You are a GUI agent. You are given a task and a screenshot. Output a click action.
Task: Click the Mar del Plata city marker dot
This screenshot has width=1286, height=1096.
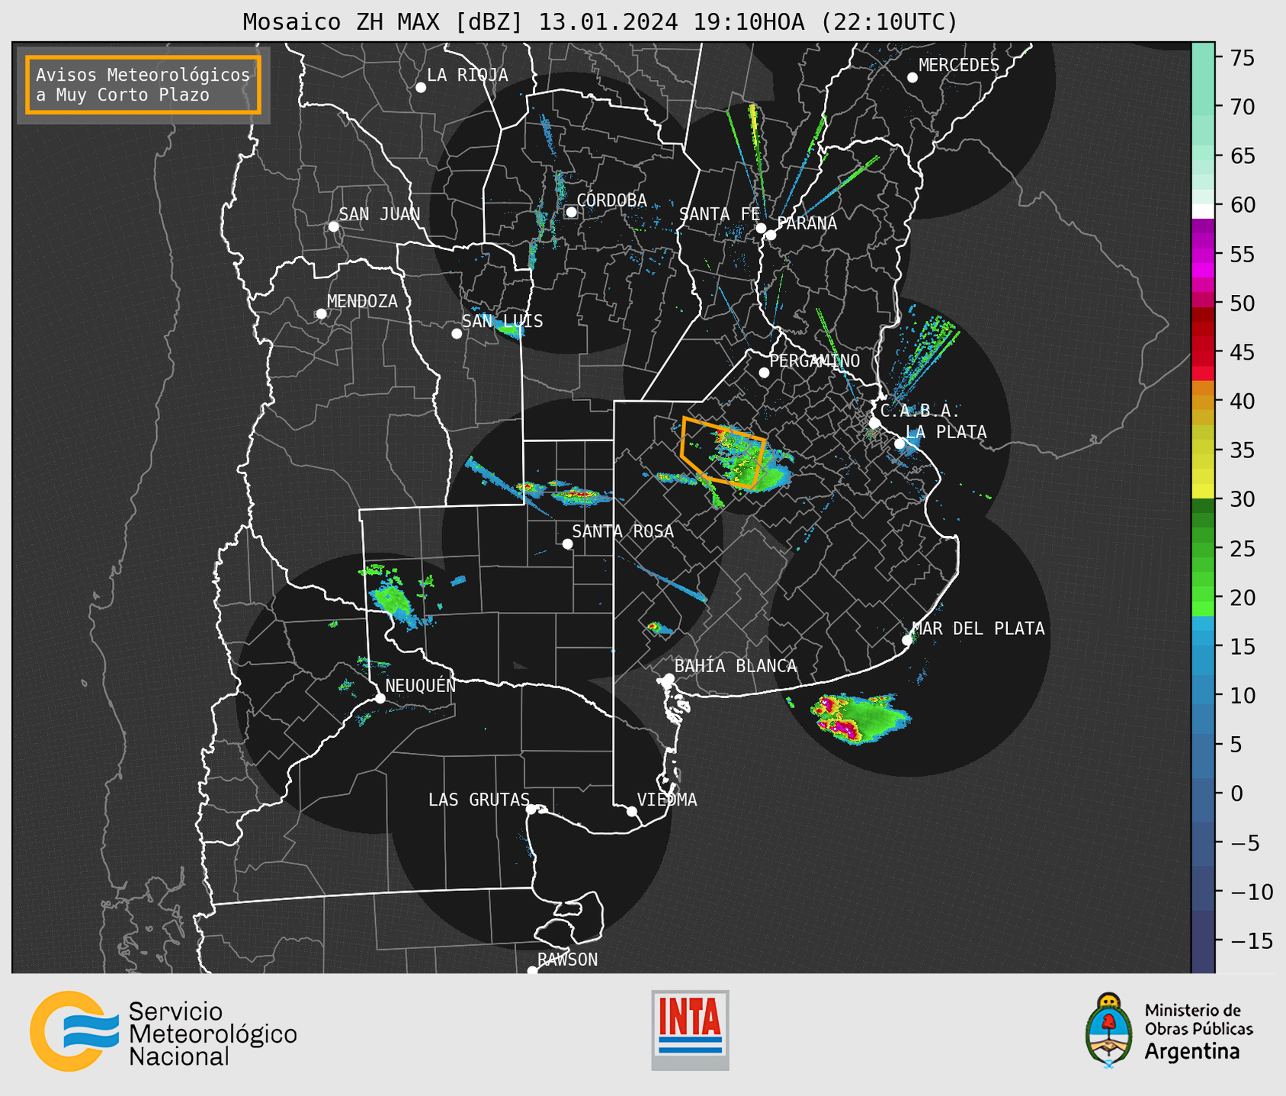point(907,640)
